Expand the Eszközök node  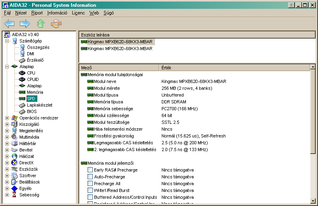coord(7,170)
